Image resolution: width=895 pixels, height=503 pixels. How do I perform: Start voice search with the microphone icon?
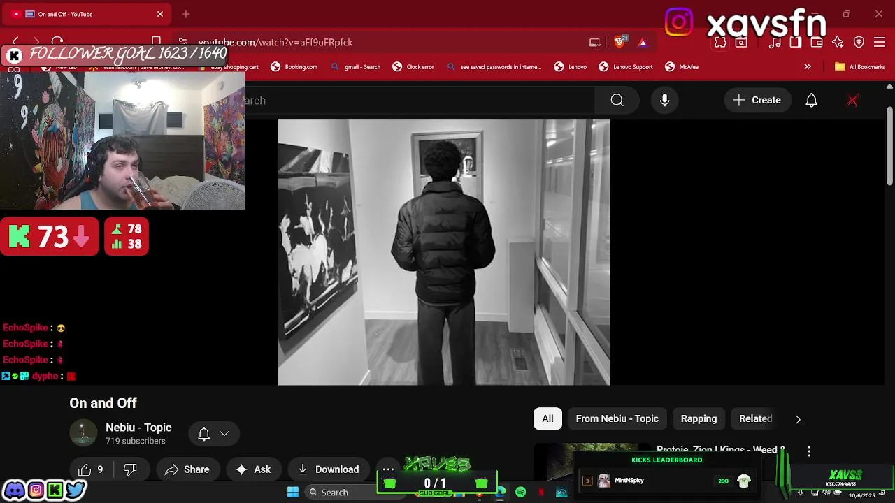665,101
